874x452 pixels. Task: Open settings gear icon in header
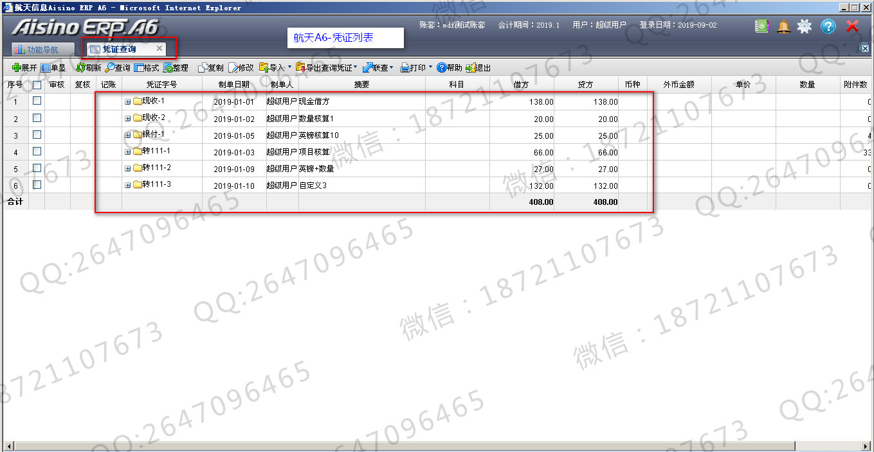(805, 26)
